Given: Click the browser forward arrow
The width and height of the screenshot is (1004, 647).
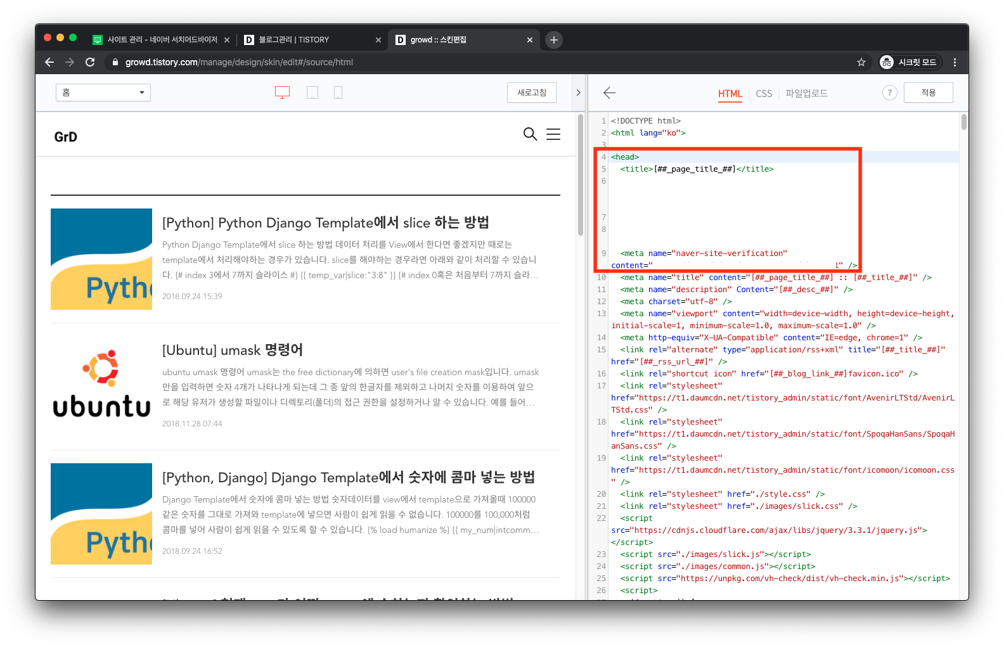Looking at the screenshot, I should point(70,62).
